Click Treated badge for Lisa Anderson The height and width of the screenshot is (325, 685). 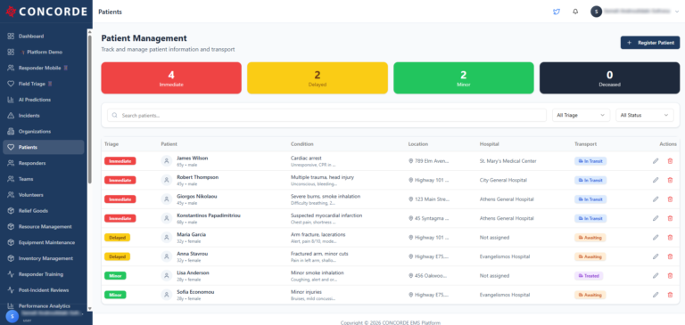point(589,276)
